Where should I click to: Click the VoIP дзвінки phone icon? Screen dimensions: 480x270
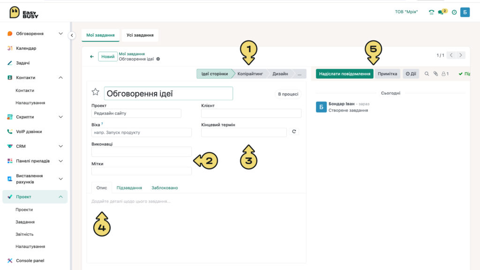(x=10, y=132)
